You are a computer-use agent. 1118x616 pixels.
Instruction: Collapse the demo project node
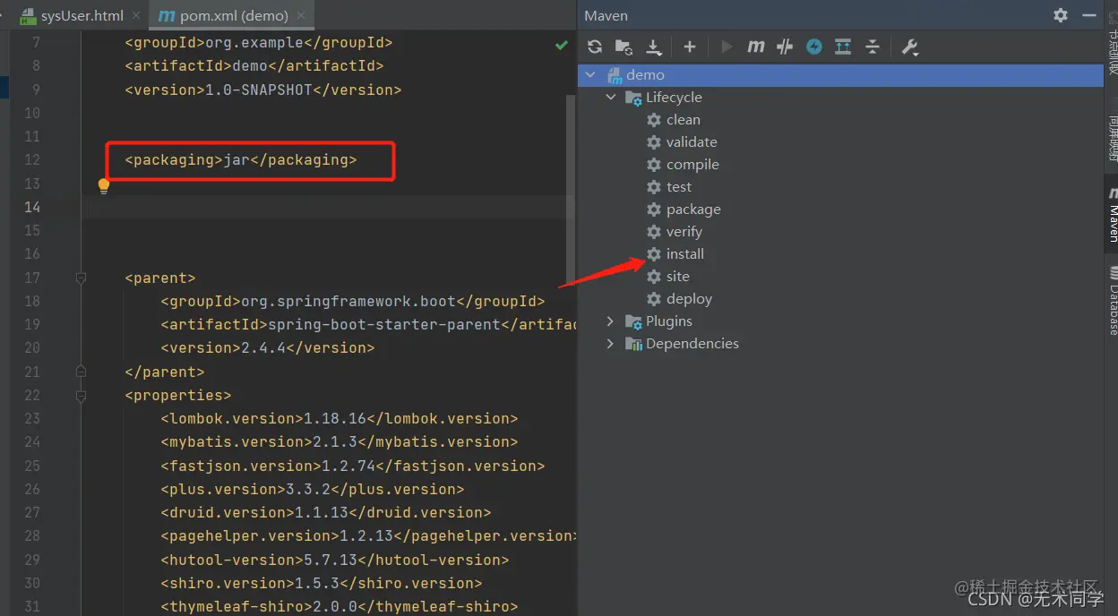click(589, 75)
